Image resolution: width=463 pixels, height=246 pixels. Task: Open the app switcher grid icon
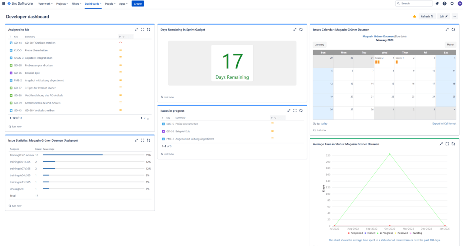3,4
